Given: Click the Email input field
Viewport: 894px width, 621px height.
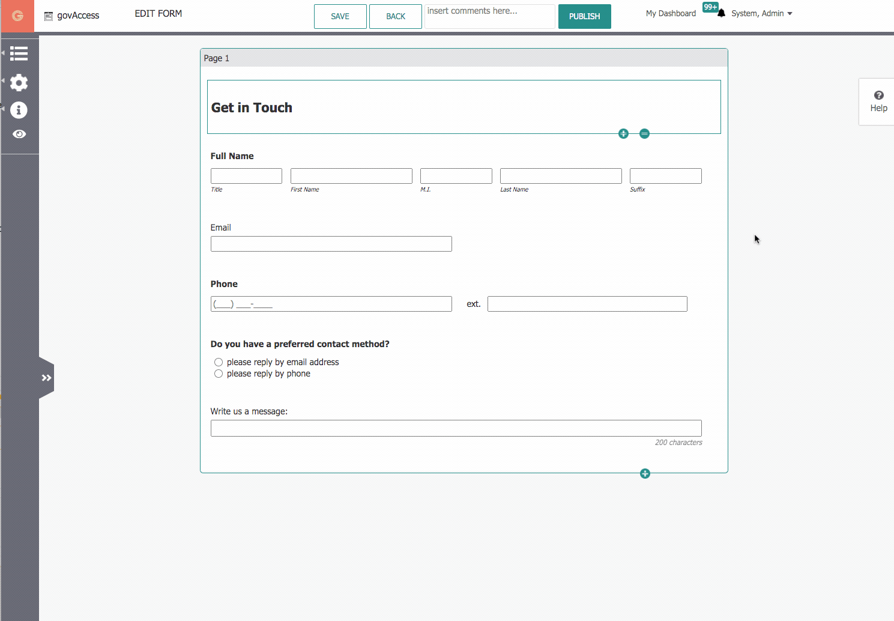Looking at the screenshot, I should [x=331, y=244].
